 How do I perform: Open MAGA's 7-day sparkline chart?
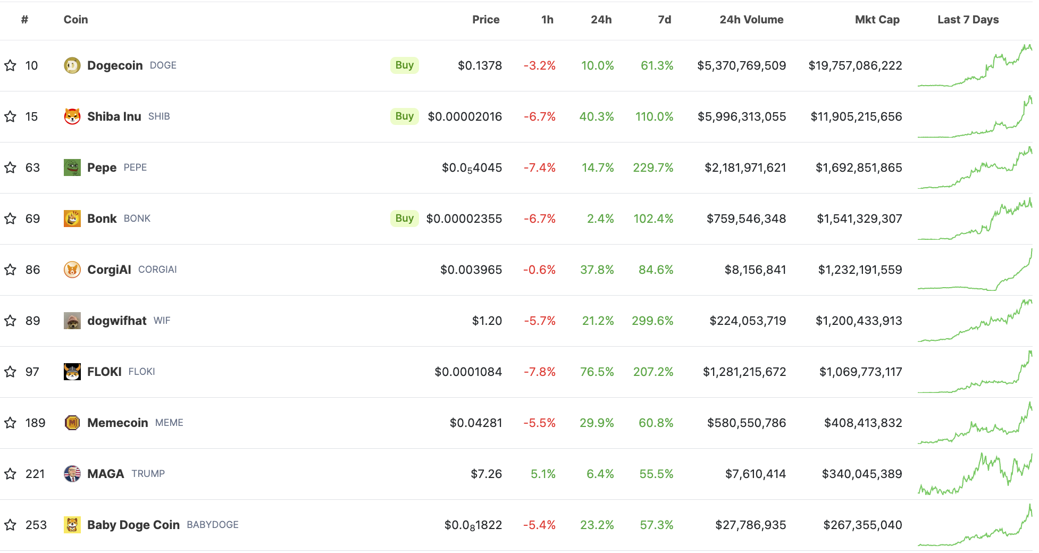975,474
